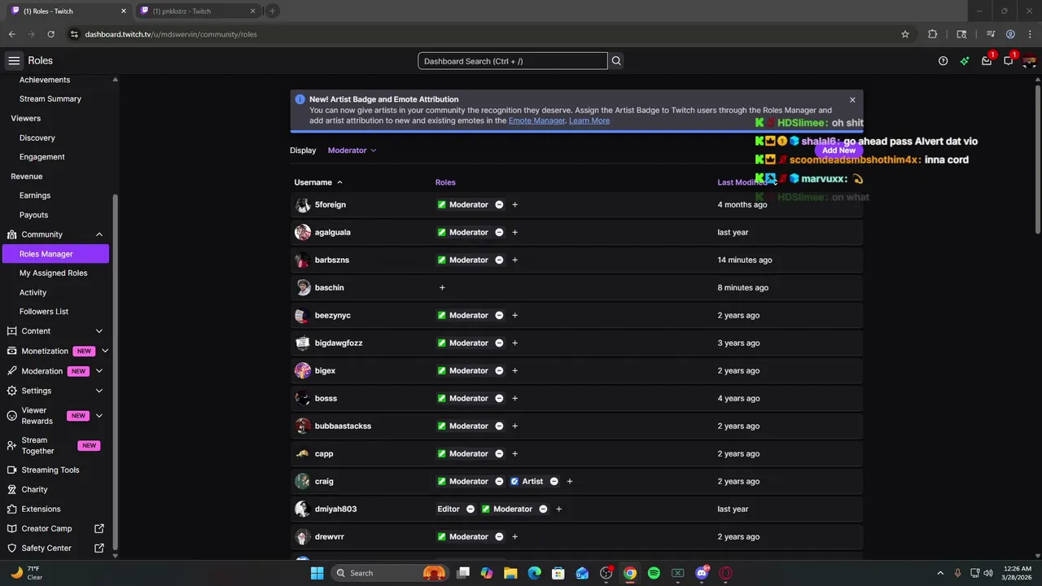Open the Emote Manager link
This screenshot has width=1042, height=586.
(x=536, y=120)
